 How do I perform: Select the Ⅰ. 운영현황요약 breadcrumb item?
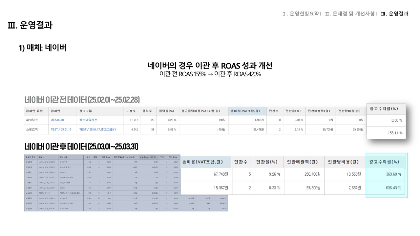[x=300, y=14]
